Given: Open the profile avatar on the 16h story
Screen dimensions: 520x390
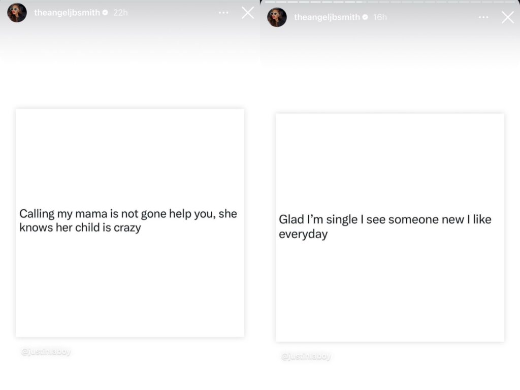Looking at the screenshot, I should tap(277, 17).
